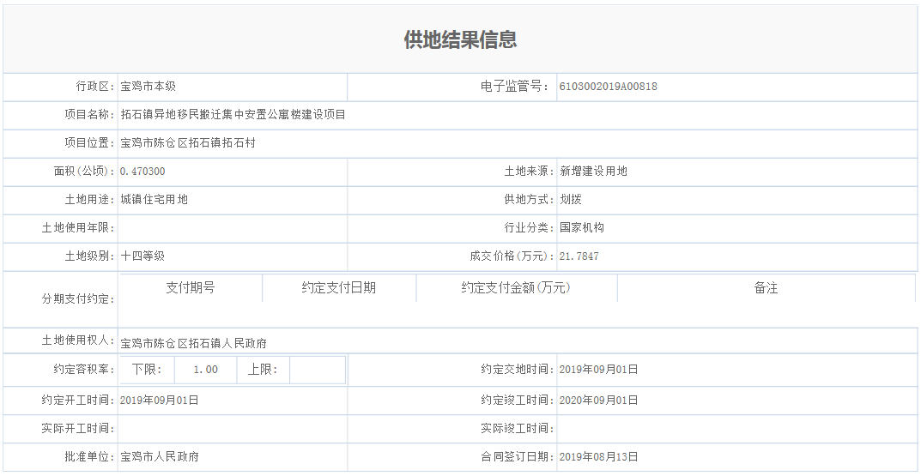Click the empty plot ratio 上限 field
The width and height of the screenshot is (921, 476).
[316, 371]
